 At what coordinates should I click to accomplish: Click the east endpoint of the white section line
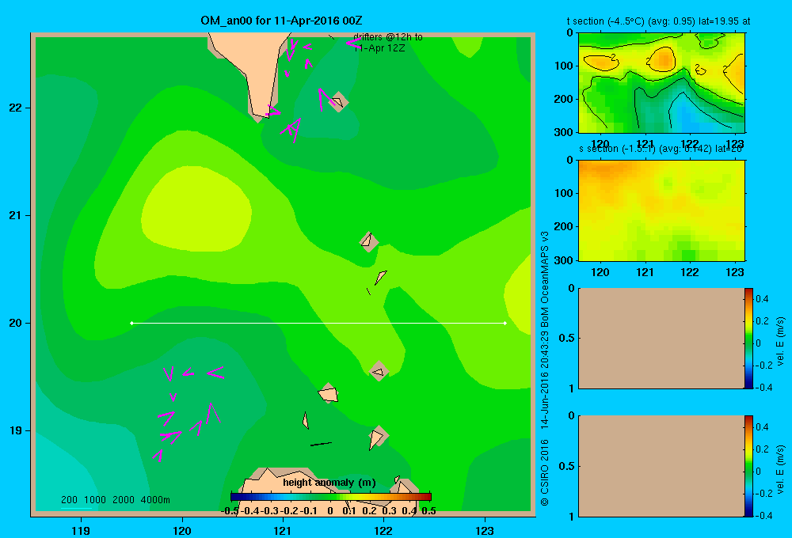coord(505,323)
